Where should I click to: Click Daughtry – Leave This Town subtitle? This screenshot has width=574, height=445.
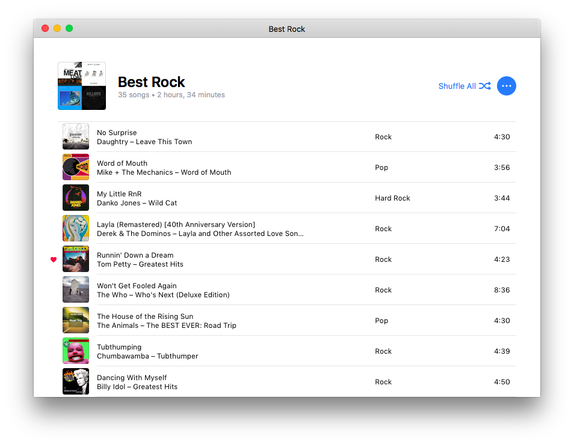click(x=144, y=142)
